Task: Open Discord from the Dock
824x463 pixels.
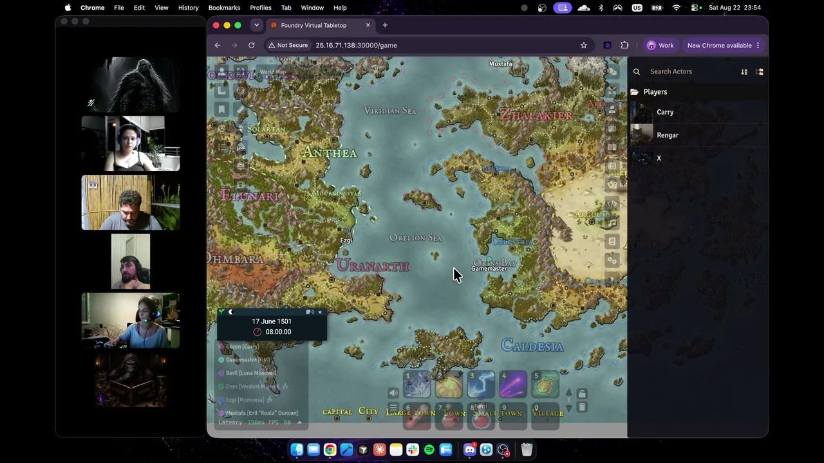Action: click(x=470, y=449)
